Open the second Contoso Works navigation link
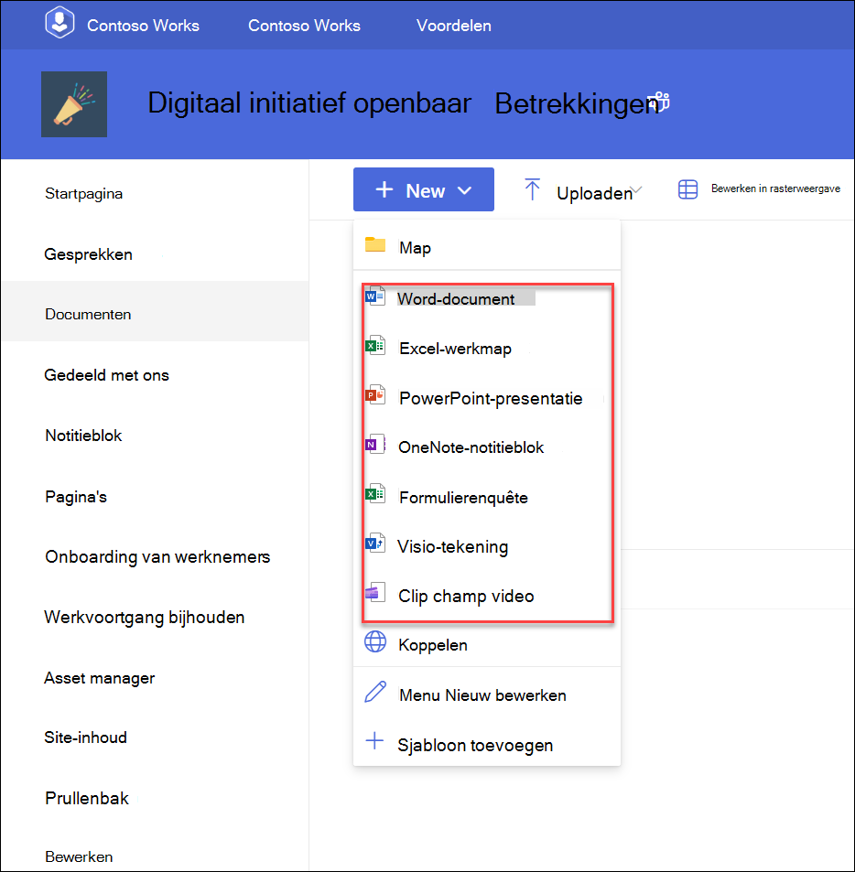This screenshot has height=872, width=855. (304, 26)
